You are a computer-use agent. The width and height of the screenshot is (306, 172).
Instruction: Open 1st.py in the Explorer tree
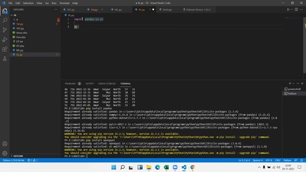35,24
